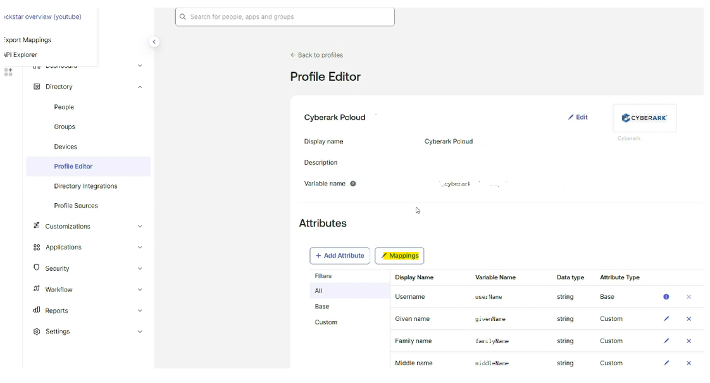
Task: Select Profile Editor in the sidebar
Action: tap(89, 166)
